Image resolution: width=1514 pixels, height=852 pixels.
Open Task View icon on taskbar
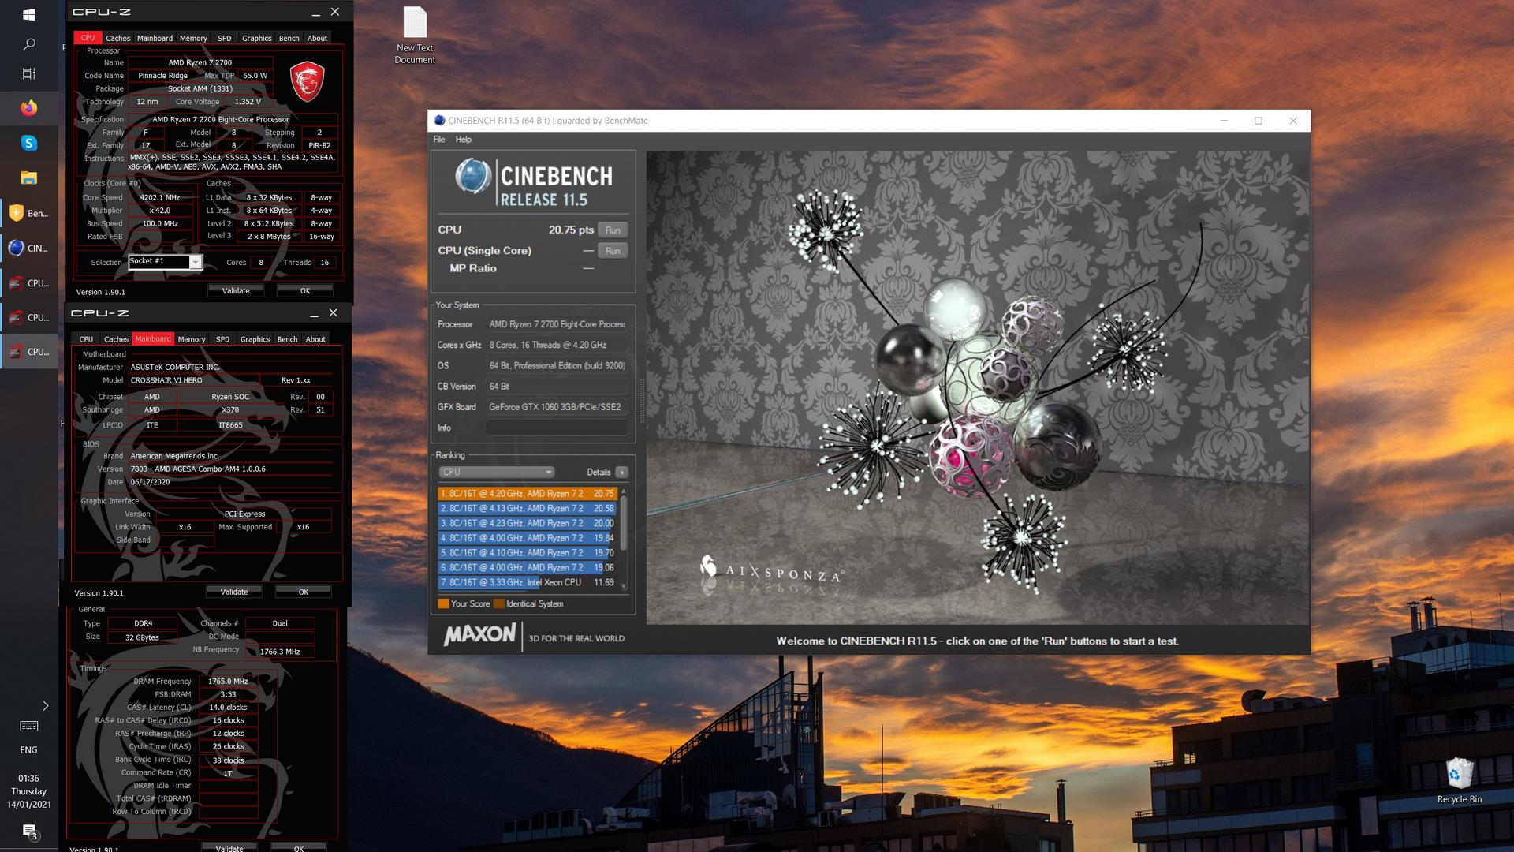[x=28, y=73]
